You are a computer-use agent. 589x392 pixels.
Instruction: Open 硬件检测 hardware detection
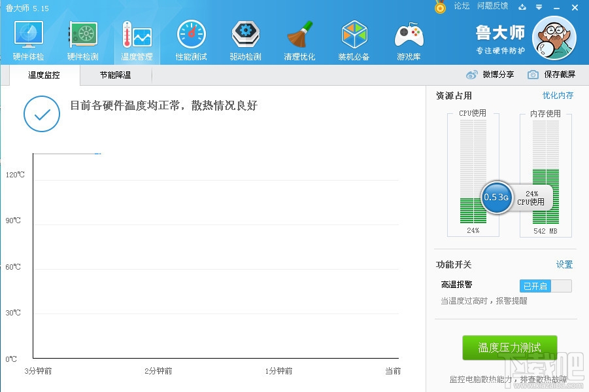click(82, 41)
